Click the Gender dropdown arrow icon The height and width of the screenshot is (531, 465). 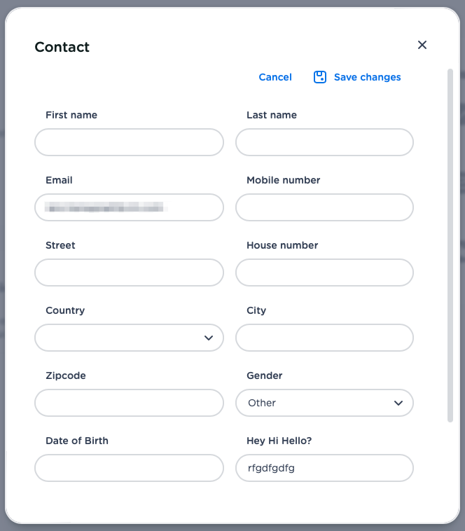(x=398, y=403)
